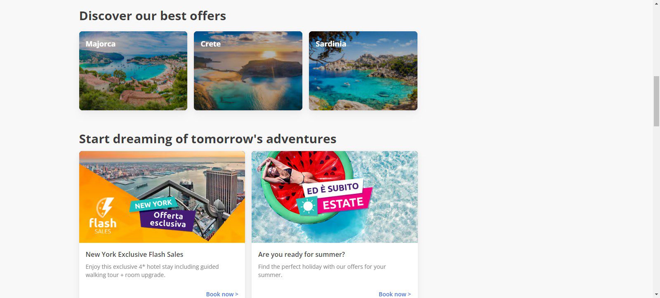Click the ED È SUBITO white label
The width and height of the screenshot is (660, 298).
tap(332, 189)
